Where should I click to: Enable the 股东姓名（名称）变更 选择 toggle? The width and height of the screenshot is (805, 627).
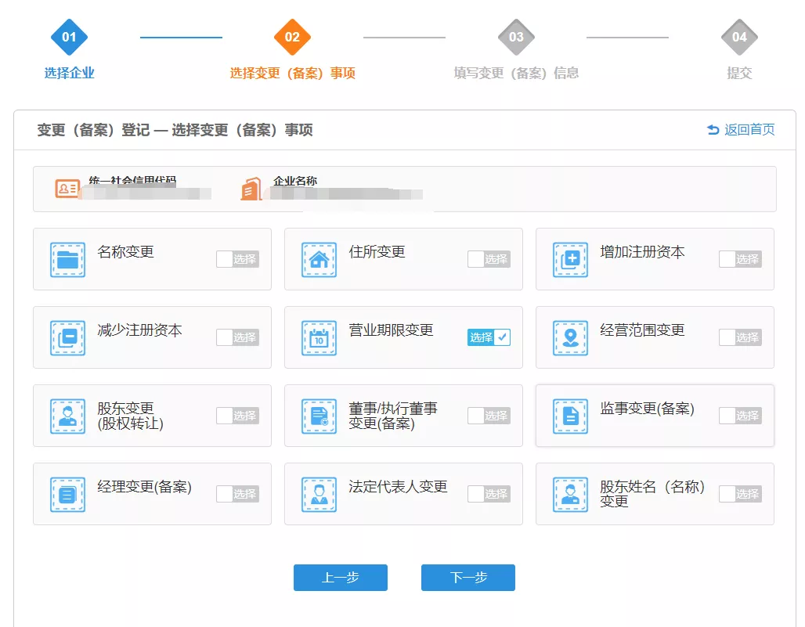[x=740, y=494]
